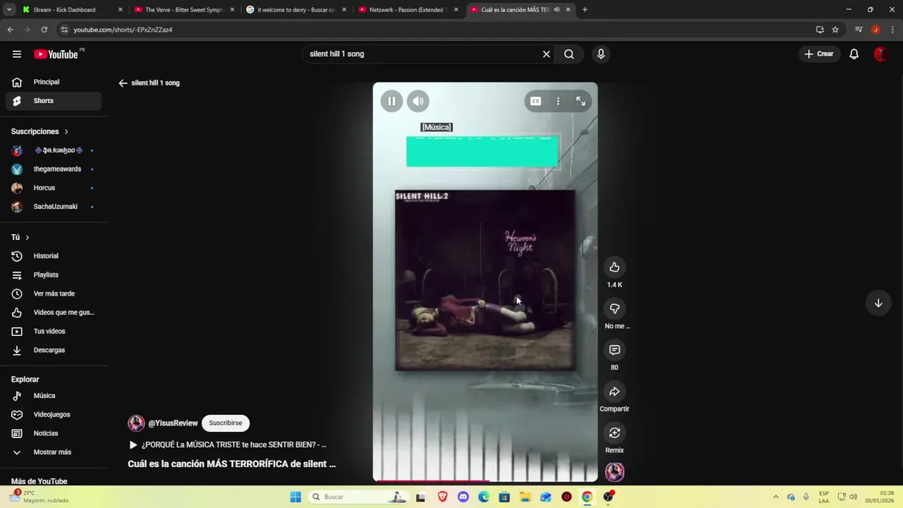Select Shorts in the sidebar

pyautogui.click(x=54, y=100)
